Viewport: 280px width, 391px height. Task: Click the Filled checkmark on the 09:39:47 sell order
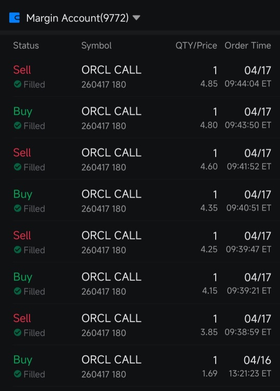tap(18, 250)
